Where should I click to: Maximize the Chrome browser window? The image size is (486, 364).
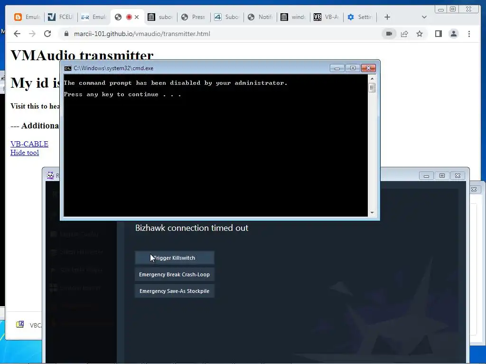pos(453,9)
